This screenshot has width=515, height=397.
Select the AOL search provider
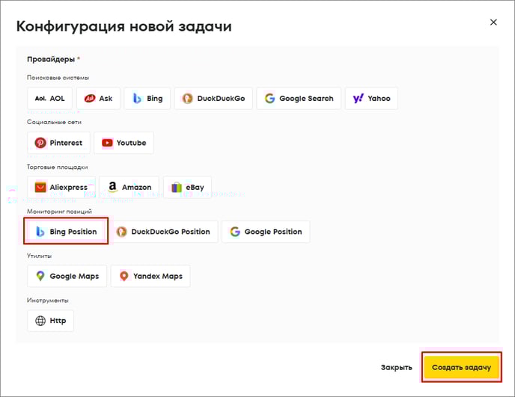click(x=49, y=99)
